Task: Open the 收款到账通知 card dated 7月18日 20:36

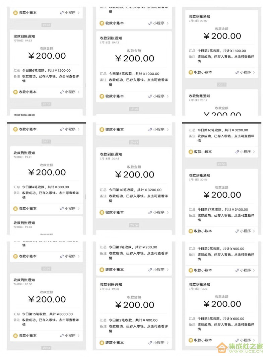Action: click(x=47, y=307)
